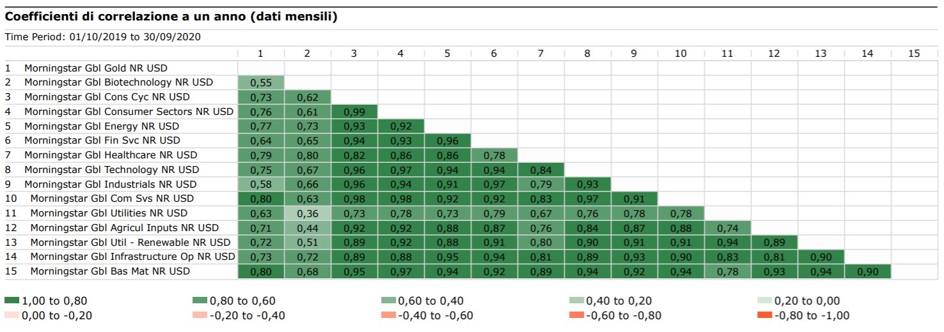Click the 0,44 Agricul Inputs correlation cell
Image resolution: width=944 pixels, height=332 pixels.
tap(307, 228)
